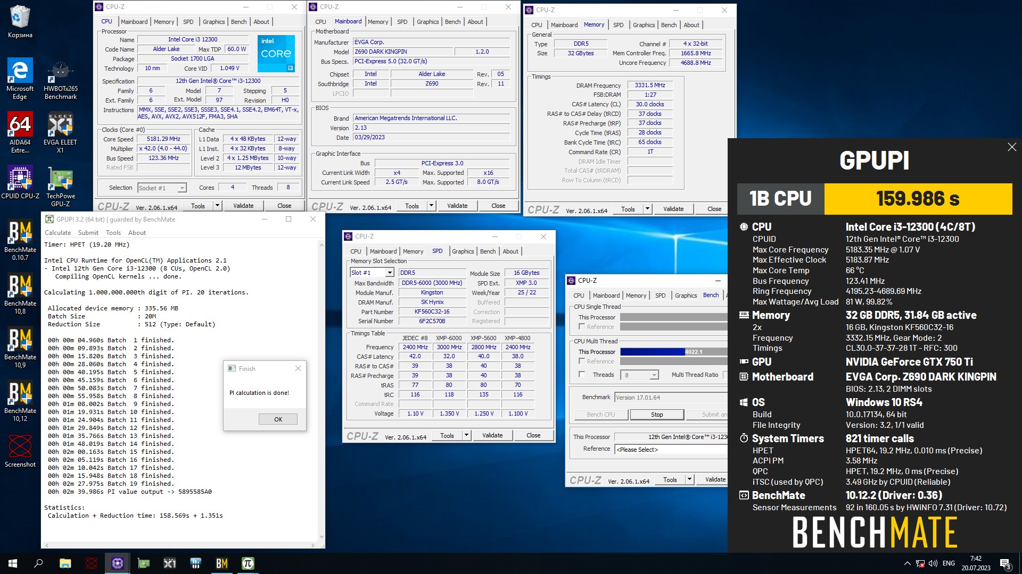Show hidden system tray icons

[907, 563]
